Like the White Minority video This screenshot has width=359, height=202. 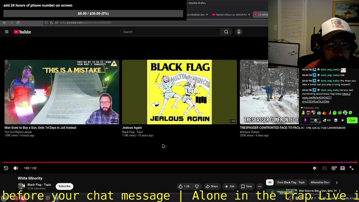(x=184, y=186)
